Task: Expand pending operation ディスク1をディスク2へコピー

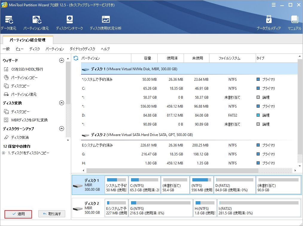Action: coord(4,153)
